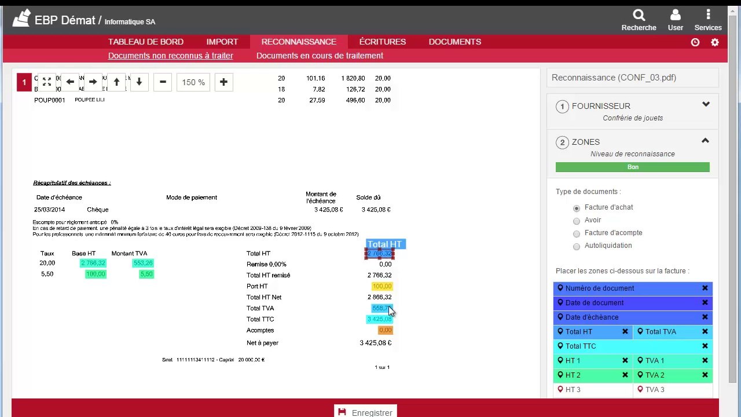The image size is (741, 417).
Task: Move document view left with arrow
Action: 70,82
